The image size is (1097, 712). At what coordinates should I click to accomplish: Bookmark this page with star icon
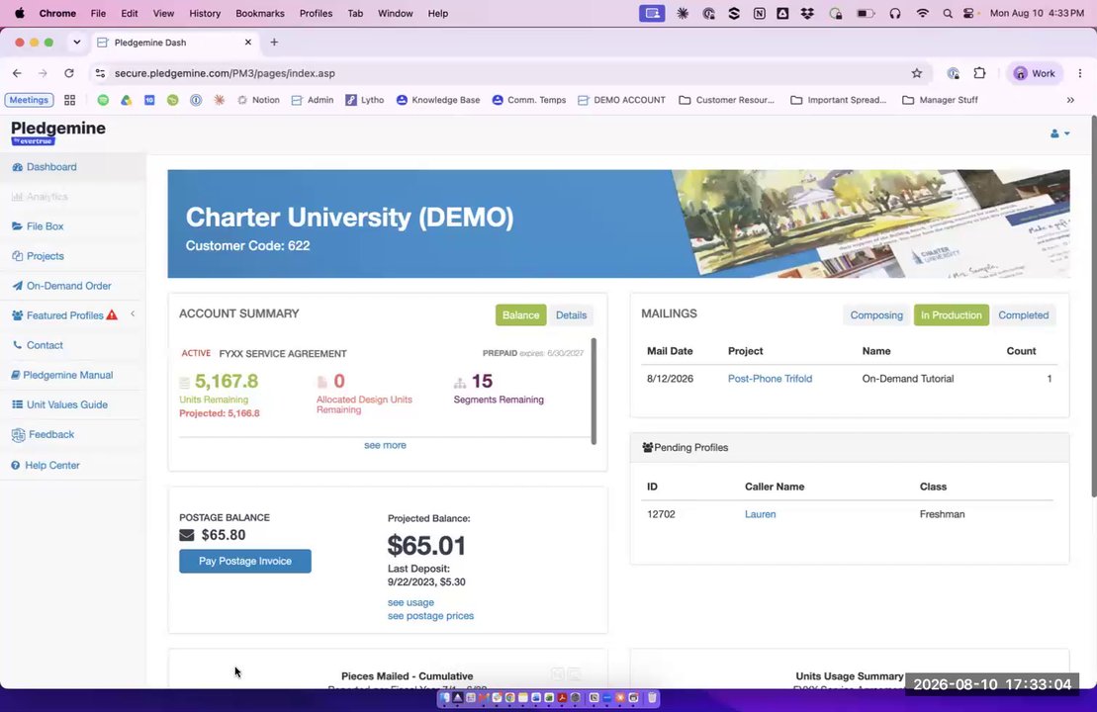coord(917,73)
